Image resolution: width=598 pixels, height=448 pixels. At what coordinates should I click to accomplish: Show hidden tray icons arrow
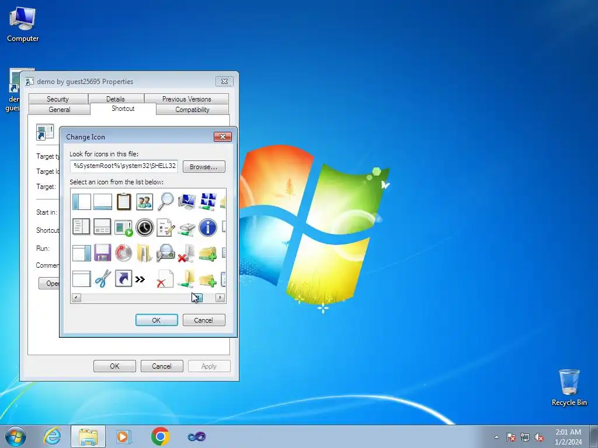pyautogui.click(x=496, y=437)
